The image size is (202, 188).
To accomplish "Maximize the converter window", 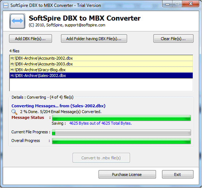I will (x=177, y=4).
